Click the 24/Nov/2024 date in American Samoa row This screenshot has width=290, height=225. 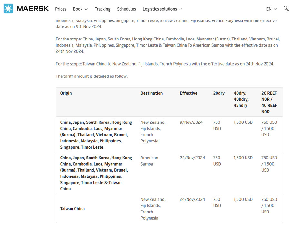click(192, 157)
